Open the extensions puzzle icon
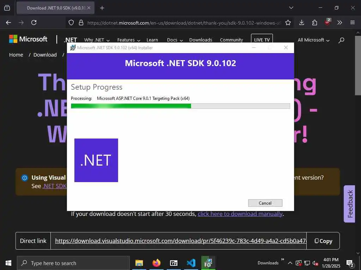 [x=314, y=22]
